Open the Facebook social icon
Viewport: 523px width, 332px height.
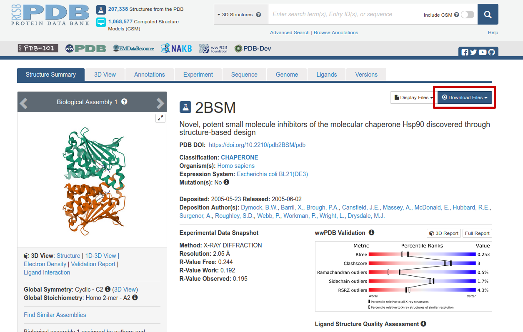tap(465, 52)
